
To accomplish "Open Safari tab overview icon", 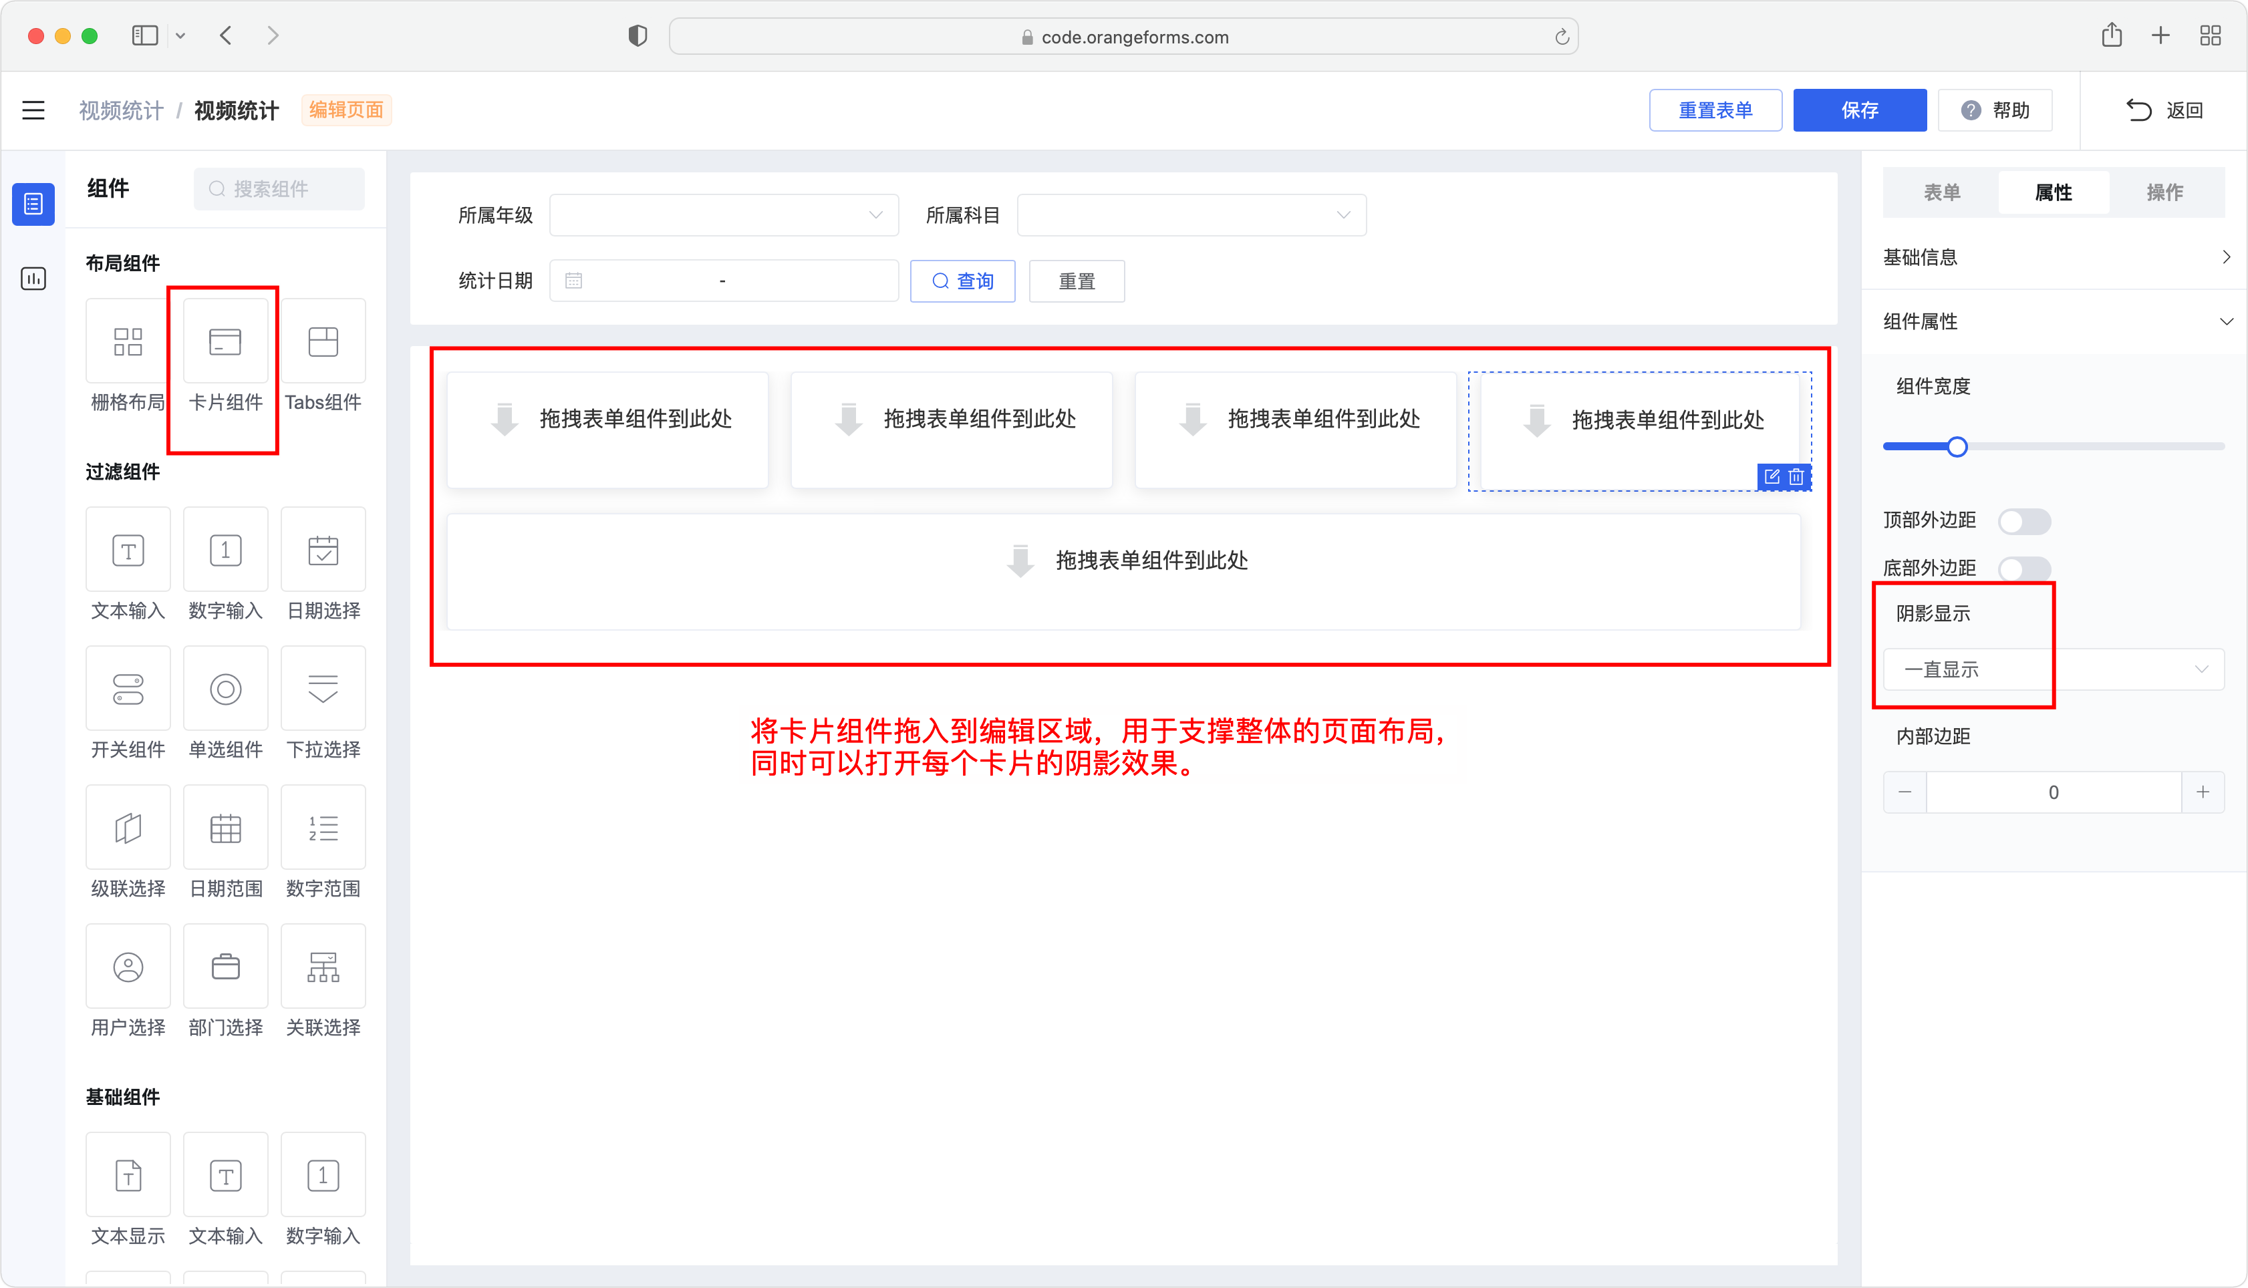I will click(2210, 35).
